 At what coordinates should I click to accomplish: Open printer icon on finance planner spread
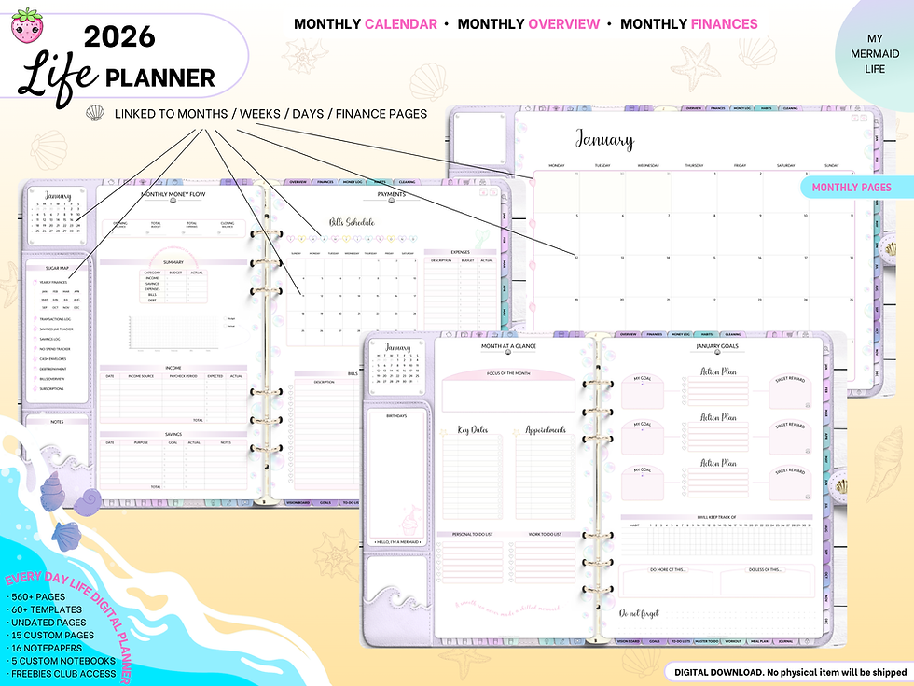tap(483, 181)
